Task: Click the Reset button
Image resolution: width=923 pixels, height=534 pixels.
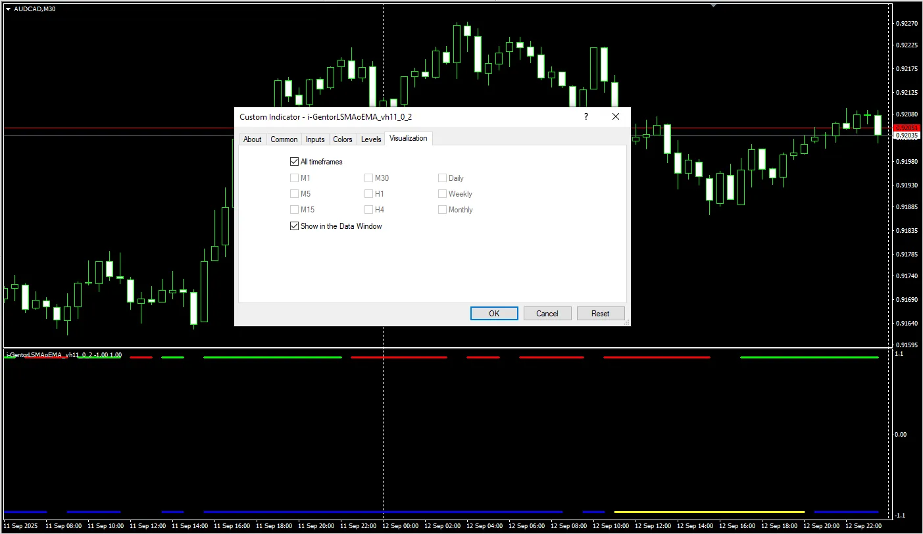Action: click(600, 314)
